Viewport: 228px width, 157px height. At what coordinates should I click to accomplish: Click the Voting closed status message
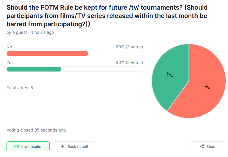(37, 130)
